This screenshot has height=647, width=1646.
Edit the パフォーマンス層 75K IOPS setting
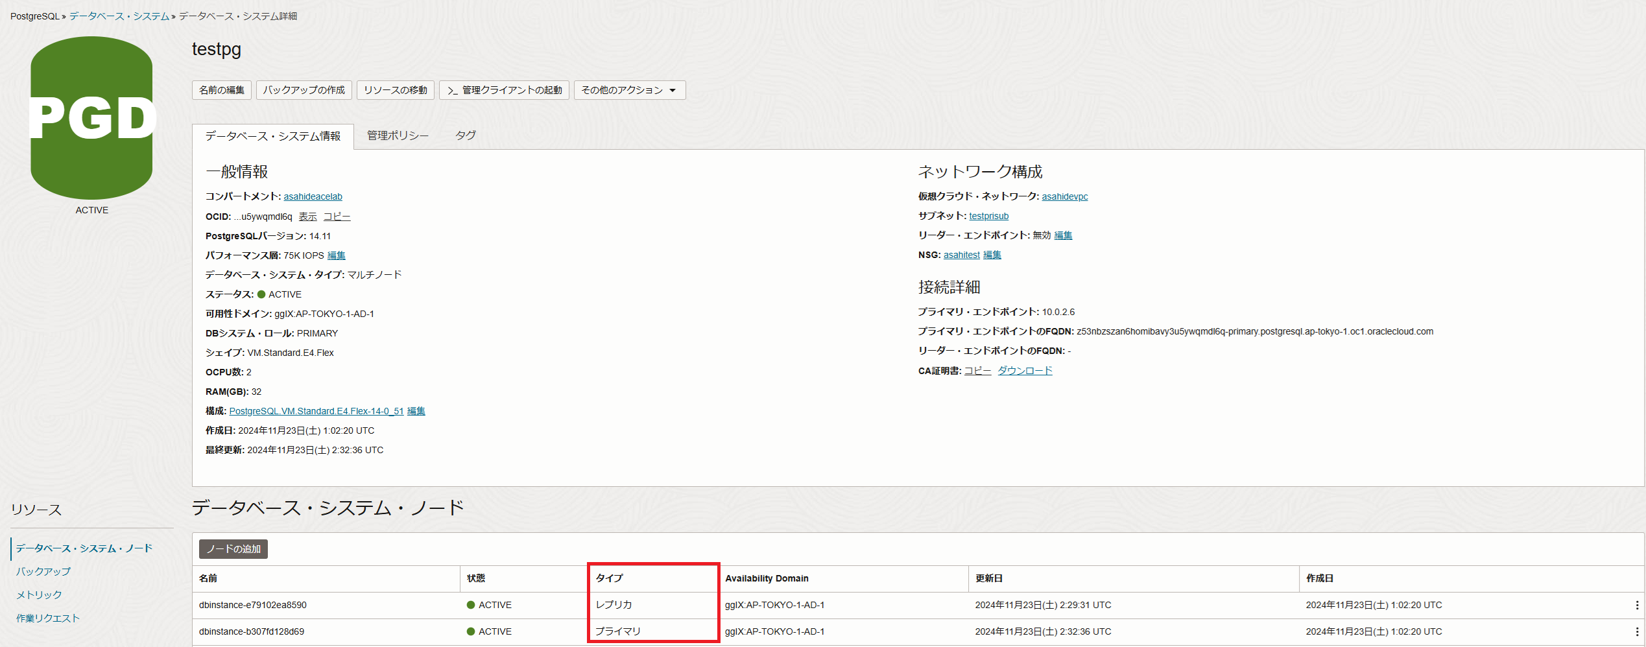coord(337,255)
